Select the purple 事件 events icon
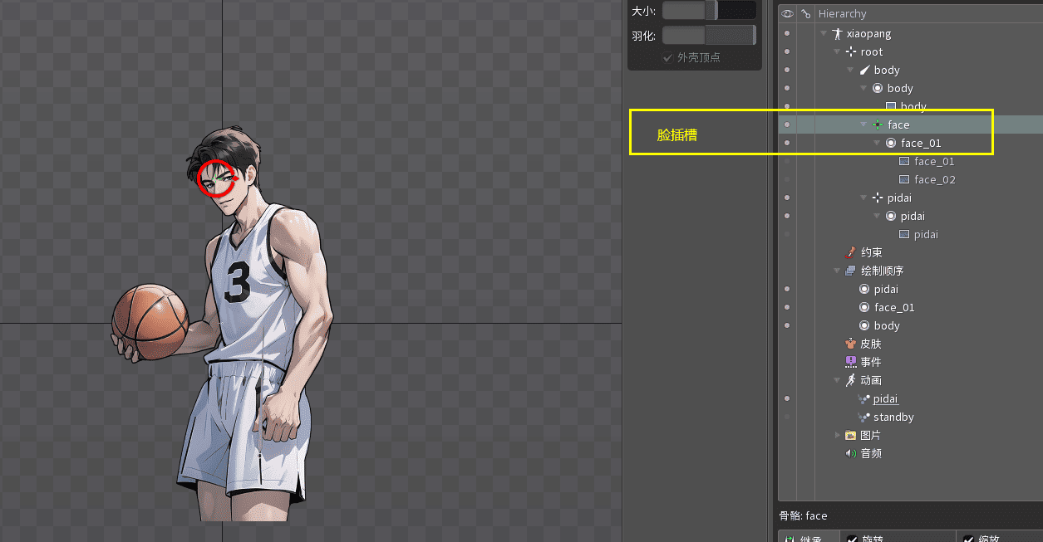 [x=850, y=362]
